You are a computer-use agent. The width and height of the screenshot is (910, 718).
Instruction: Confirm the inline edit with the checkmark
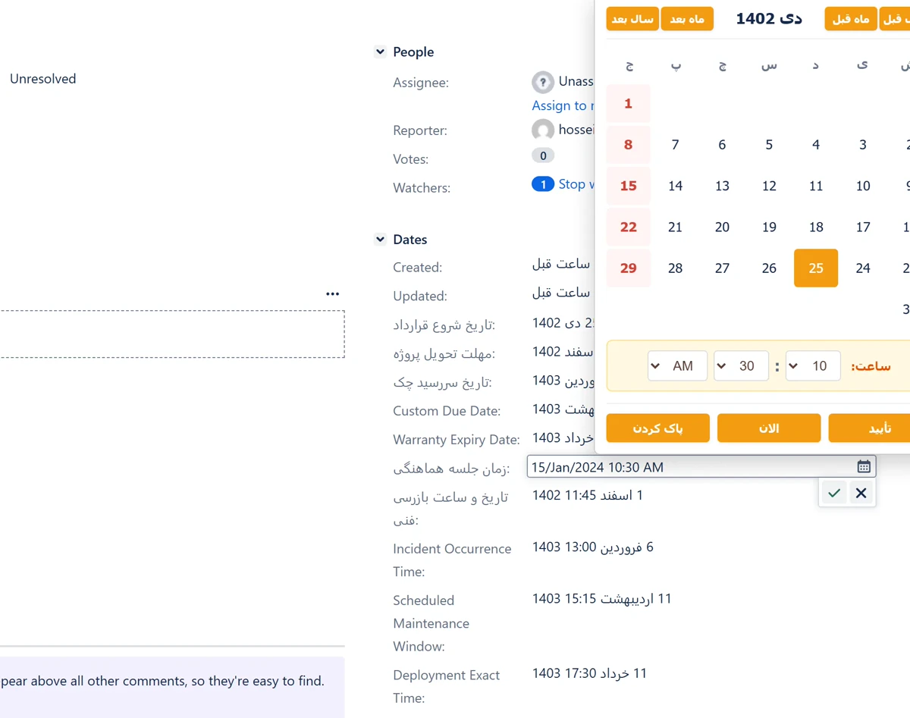coord(834,493)
